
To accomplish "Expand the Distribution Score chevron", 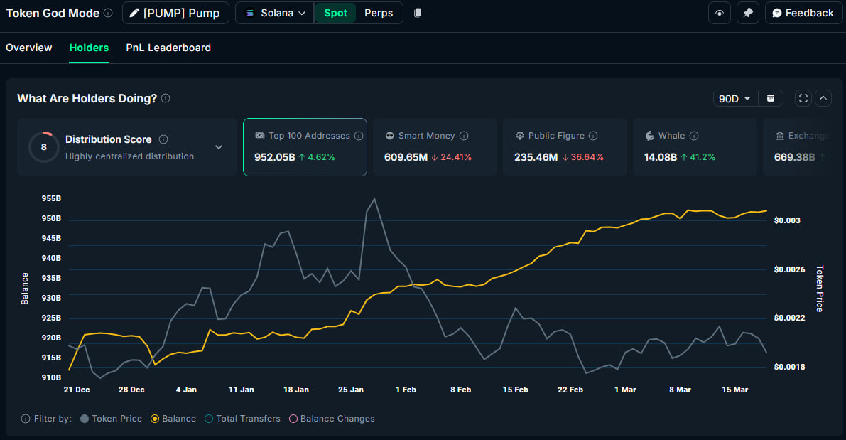I will 219,147.
